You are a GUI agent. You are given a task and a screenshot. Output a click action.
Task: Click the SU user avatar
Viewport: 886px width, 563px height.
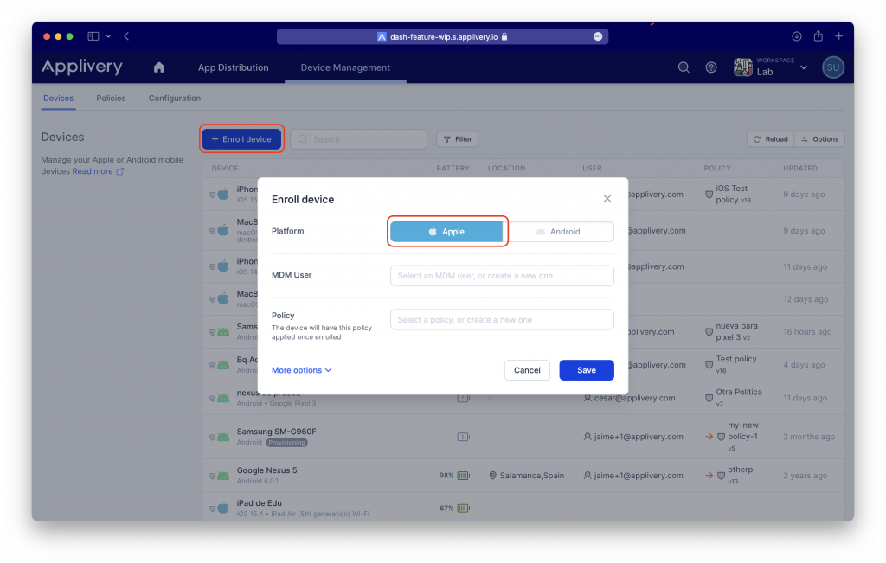pos(833,67)
